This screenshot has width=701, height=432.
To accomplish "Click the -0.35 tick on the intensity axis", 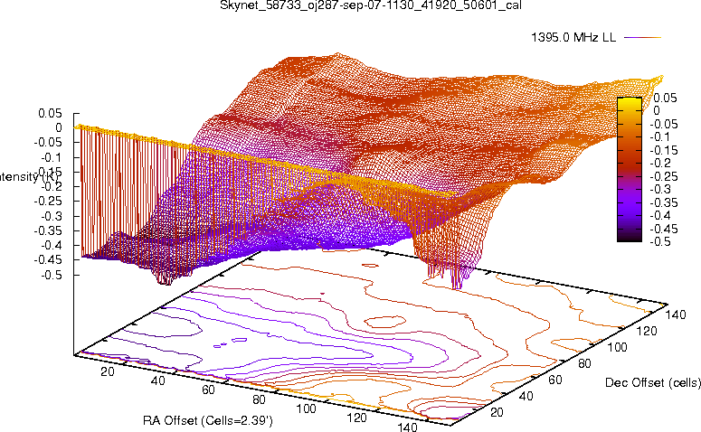I will [48, 230].
